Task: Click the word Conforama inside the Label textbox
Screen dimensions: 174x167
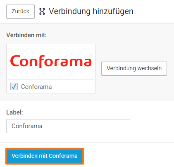Action: [x=27, y=126]
